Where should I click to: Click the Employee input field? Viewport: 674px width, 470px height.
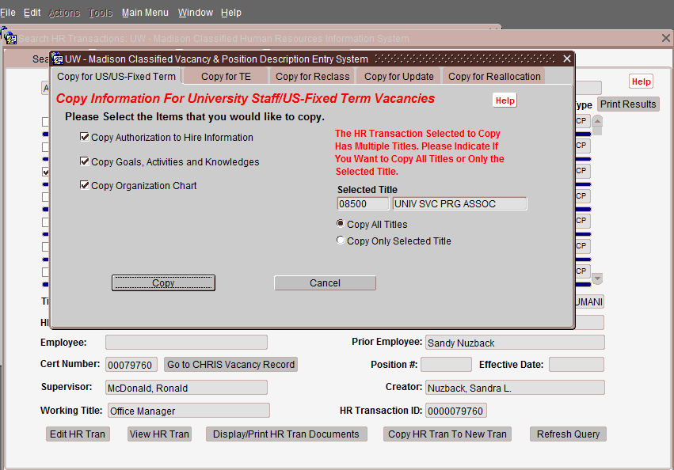coord(187,343)
